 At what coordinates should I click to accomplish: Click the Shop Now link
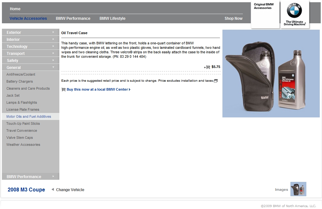click(x=233, y=19)
